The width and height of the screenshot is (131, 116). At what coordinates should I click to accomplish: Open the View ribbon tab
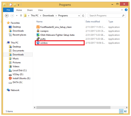point(40,10)
